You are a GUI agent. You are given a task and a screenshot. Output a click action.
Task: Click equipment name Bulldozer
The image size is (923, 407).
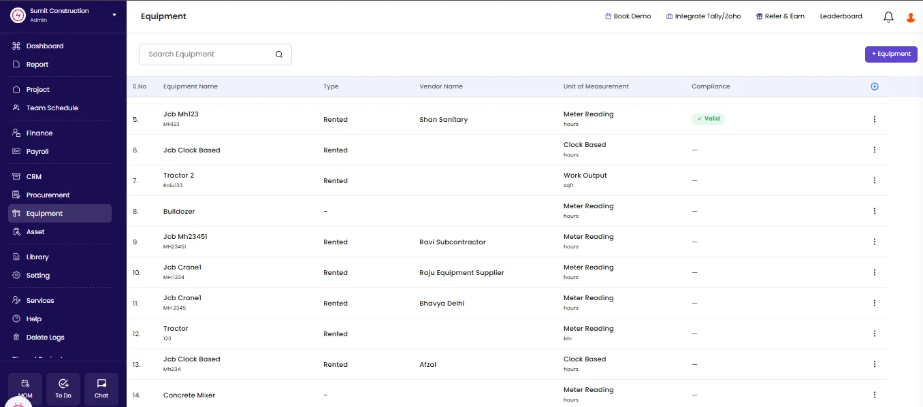179,212
